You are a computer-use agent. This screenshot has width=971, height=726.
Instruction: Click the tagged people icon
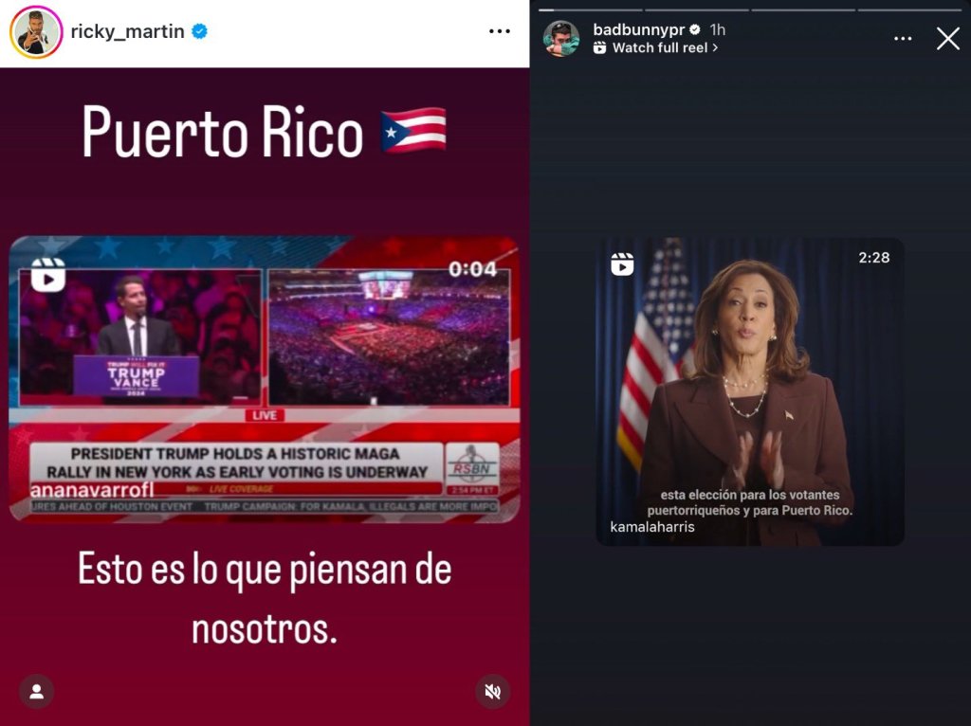[37, 691]
